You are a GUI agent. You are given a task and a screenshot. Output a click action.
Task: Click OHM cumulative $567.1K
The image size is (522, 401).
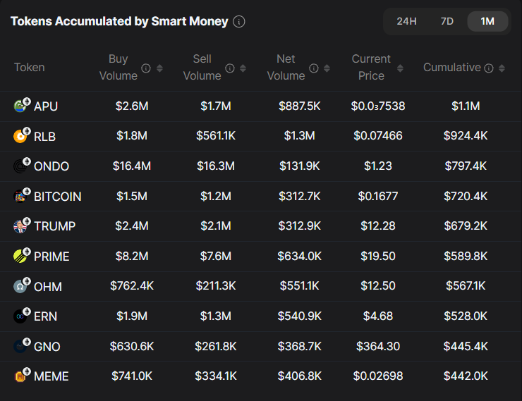click(x=466, y=286)
